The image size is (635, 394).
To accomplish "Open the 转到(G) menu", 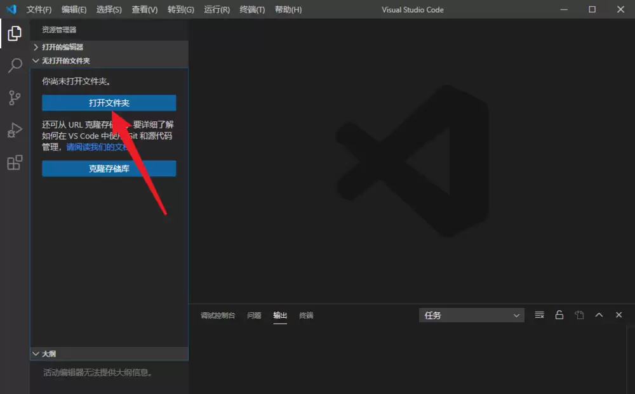I will pos(180,10).
